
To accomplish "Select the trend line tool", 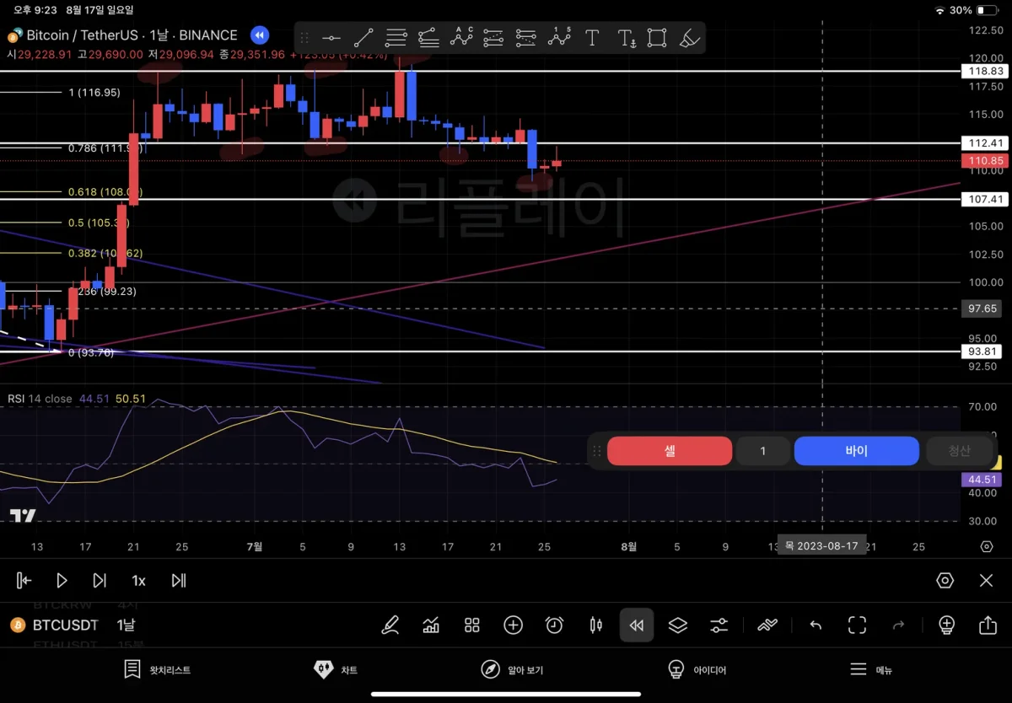I will coord(363,38).
